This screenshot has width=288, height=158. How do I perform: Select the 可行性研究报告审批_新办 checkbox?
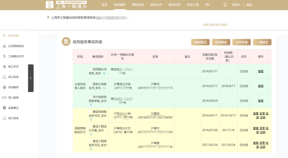(90, 97)
